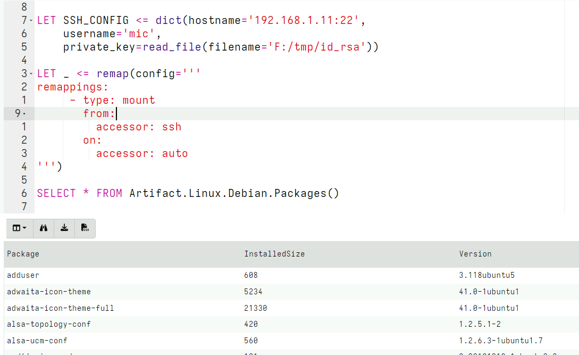Viewport: 579px width, 355px height.
Task: Collapse the remap config fold arrow
Action: coord(32,73)
